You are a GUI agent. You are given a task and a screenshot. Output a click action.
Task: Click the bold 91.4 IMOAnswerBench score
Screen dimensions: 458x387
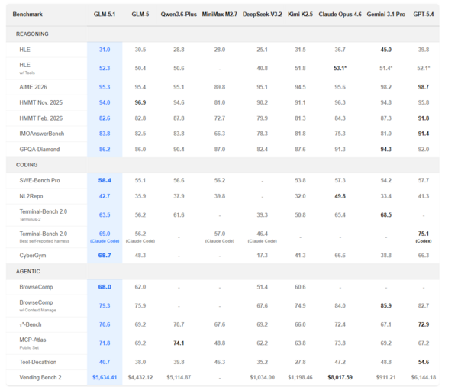coord(423,134)
